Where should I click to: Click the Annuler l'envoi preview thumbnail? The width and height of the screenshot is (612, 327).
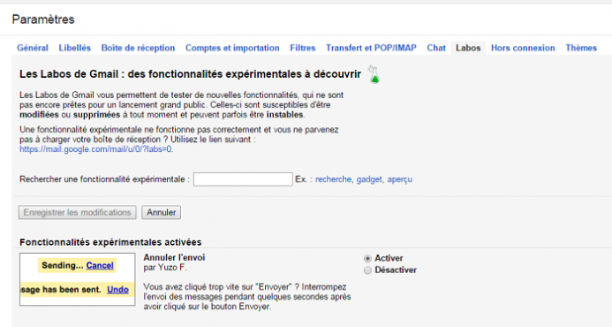tap(78, 279)
